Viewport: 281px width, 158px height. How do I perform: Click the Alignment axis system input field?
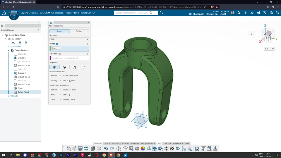click(70, 58)
